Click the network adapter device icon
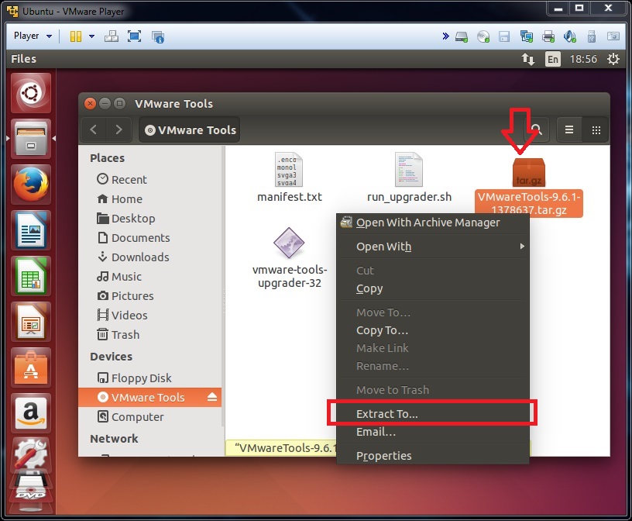Image resolution: width=632 pixels, height=521 pixels. coord(527,36)
